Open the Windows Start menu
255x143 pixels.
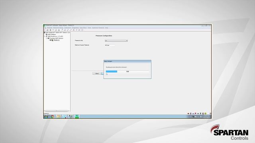[46, 116]
